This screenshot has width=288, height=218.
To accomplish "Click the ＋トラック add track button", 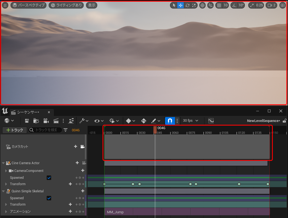I will click(x=15, y=130).
